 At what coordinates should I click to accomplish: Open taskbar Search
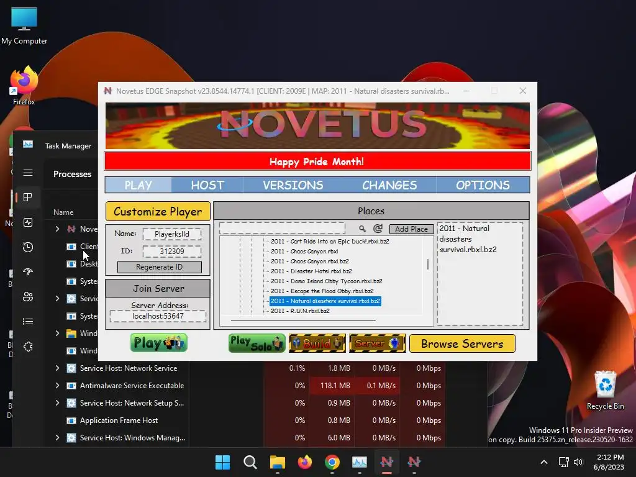(250, 462)
